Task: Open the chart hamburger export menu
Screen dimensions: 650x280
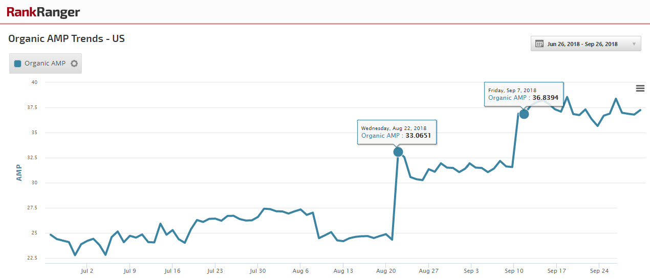Action: tap(640, 89)
